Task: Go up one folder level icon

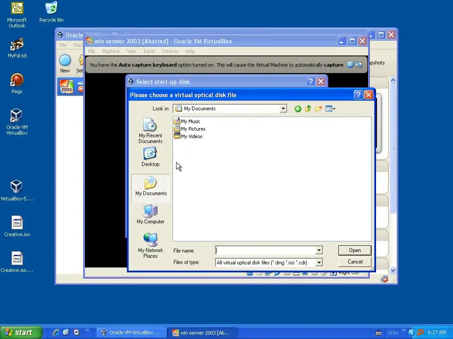Action: 308,109
